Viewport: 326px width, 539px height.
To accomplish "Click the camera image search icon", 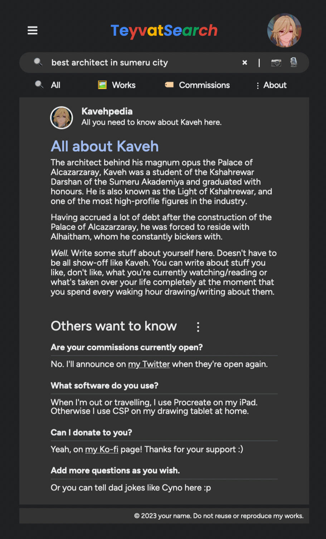I will pos(276,63).
